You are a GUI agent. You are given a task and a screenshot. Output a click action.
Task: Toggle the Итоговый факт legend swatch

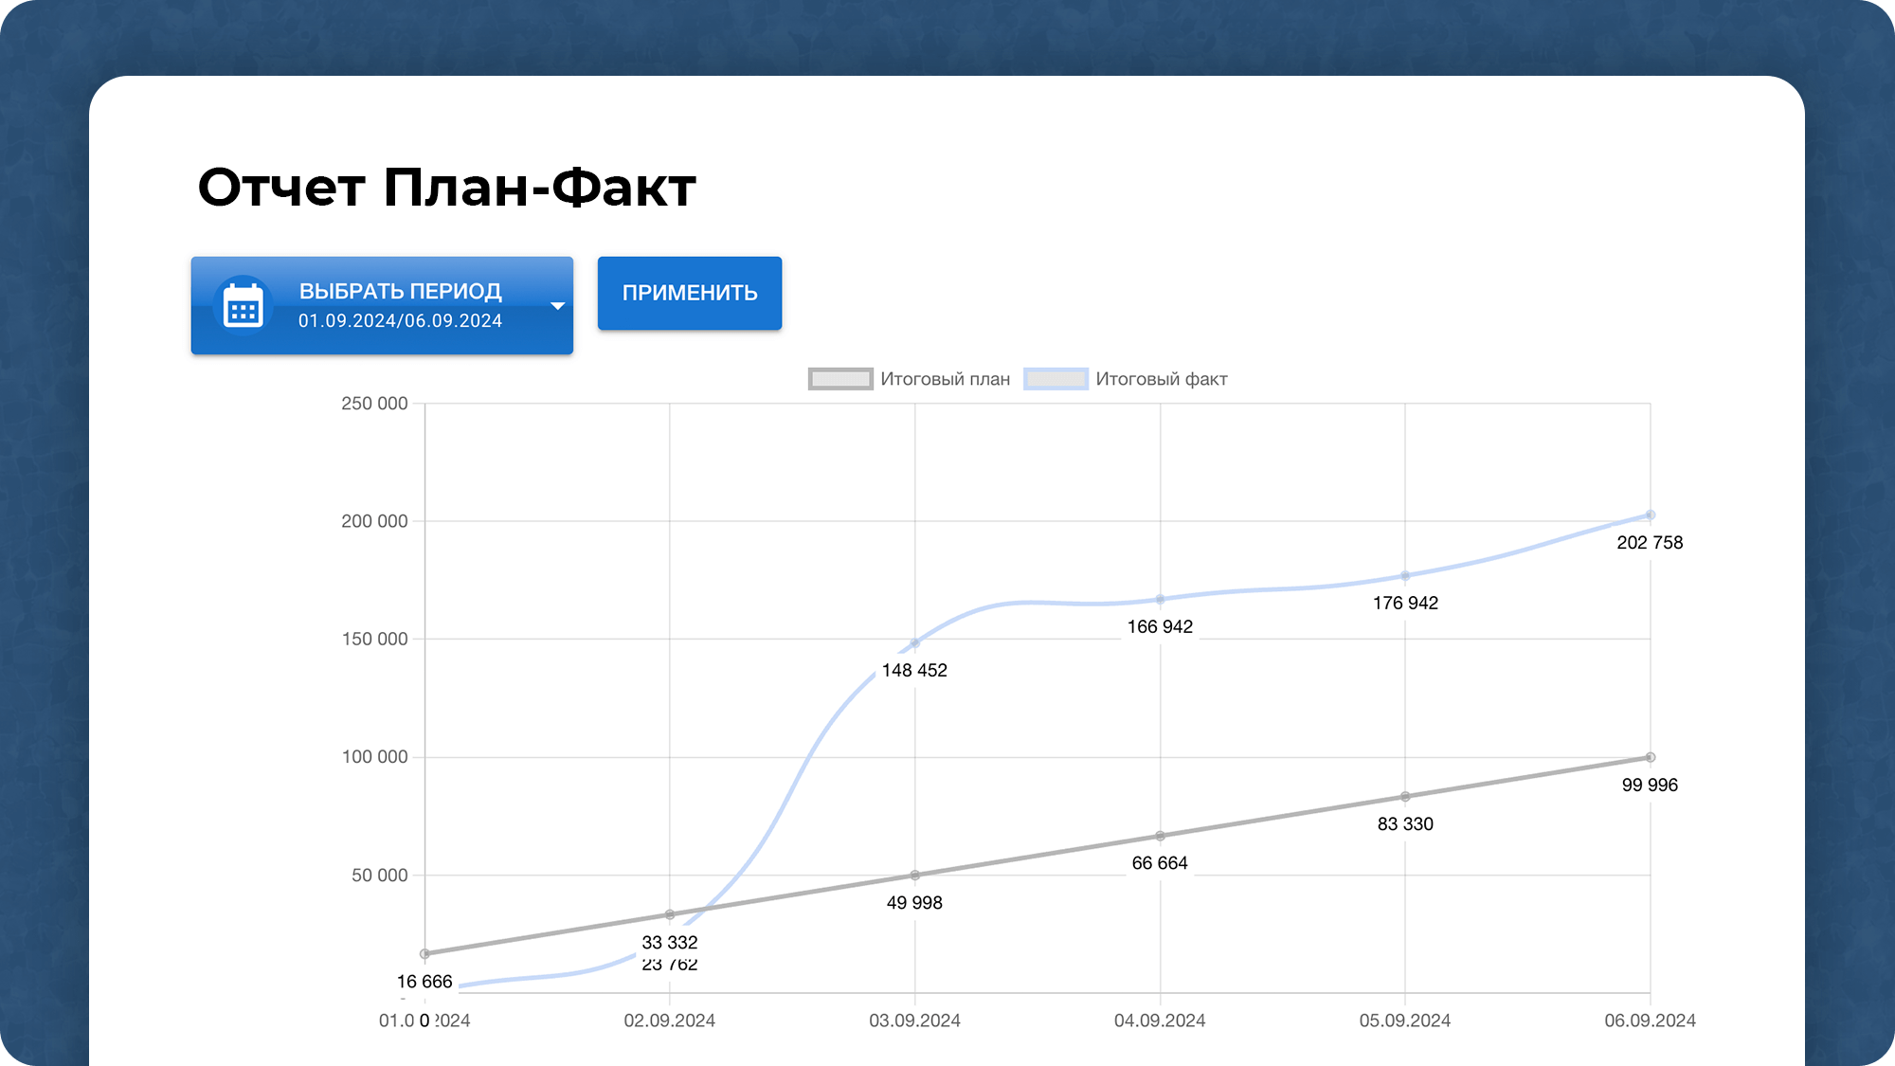pos(1056,379)
